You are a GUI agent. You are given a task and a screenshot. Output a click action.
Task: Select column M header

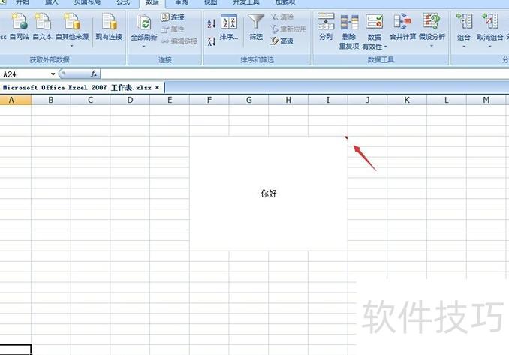point(486,100)
